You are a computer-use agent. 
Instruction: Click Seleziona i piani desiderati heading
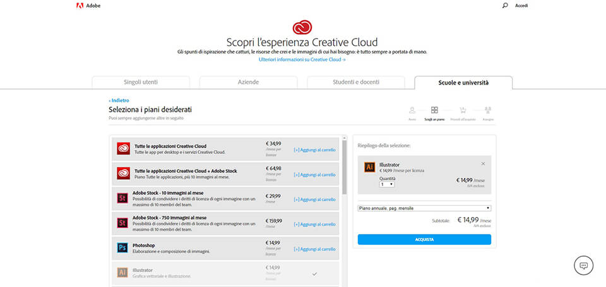pyautogui.click(x=150, y=110)
